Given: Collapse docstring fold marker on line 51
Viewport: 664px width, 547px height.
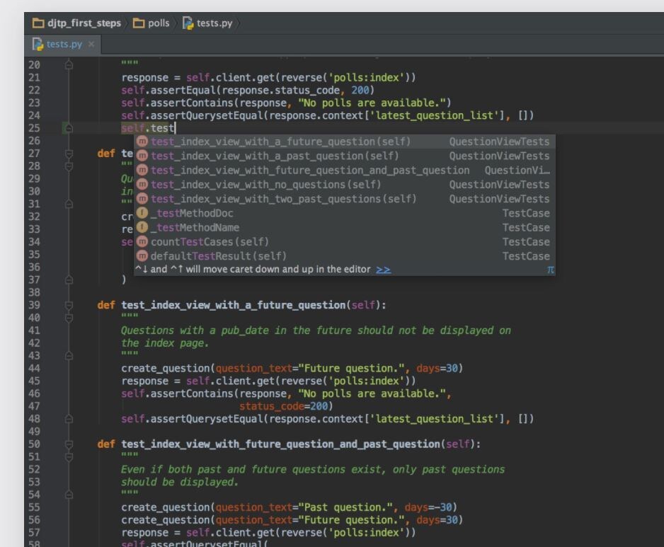Looking at the screenshot, I should [69, 457].
